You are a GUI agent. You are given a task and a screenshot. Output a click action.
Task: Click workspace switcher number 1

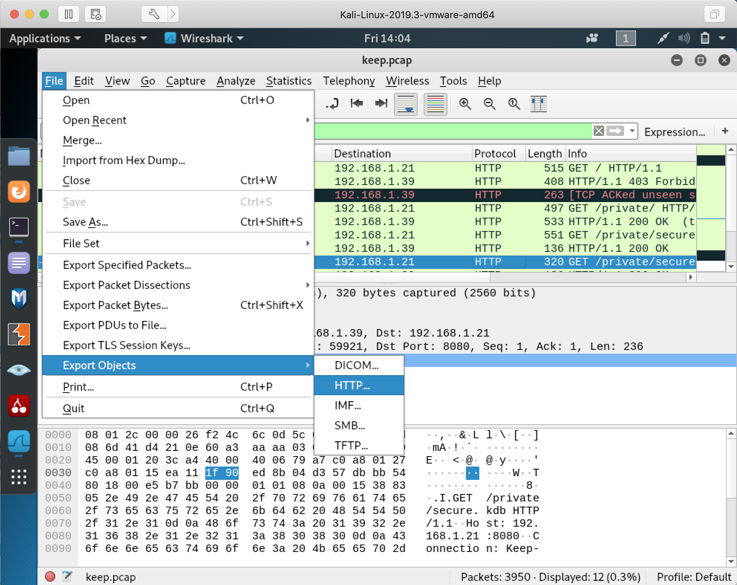[626, 38]
